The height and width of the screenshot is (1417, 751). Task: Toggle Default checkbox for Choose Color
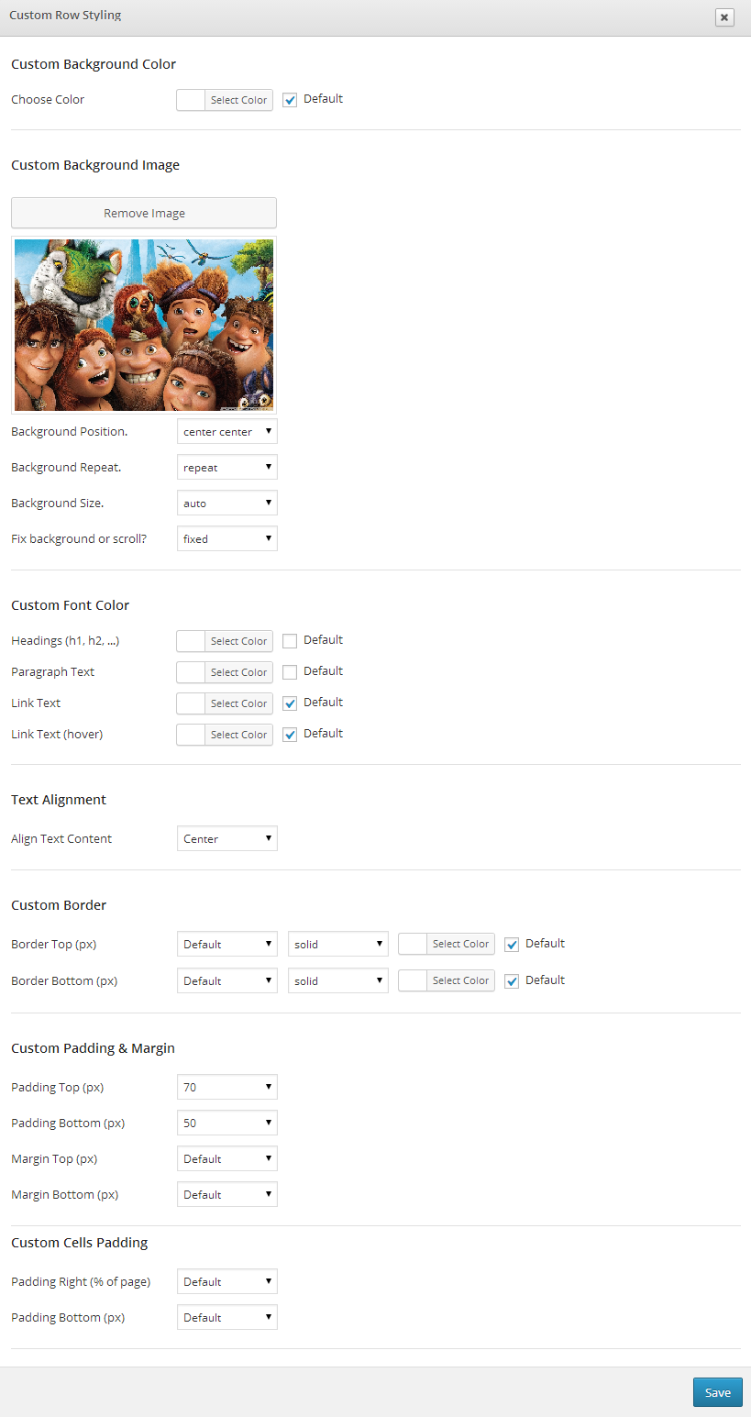pyautogui.click(x=290, y=100)
